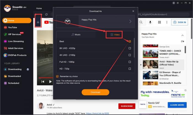
Task: Open the YouTube three-dot settings menu
Action: (x=167, y=22)
